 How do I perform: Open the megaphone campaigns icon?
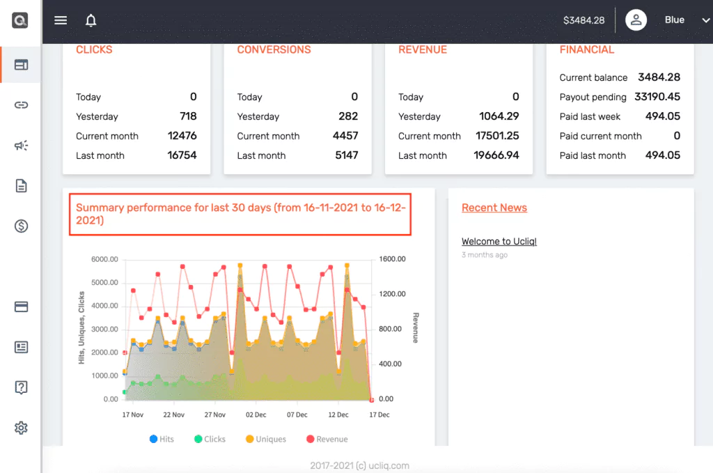tap(21, 146)
